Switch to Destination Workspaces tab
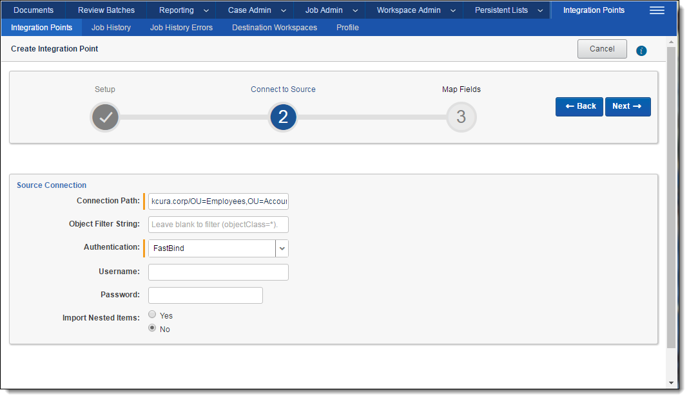The image size is (689, 399). pos(275,28)
